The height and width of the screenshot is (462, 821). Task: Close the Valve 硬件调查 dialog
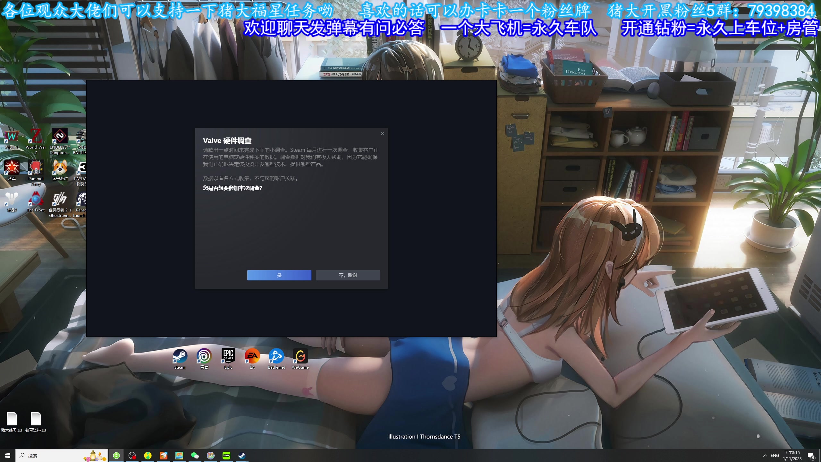click(x=382, y=134)
